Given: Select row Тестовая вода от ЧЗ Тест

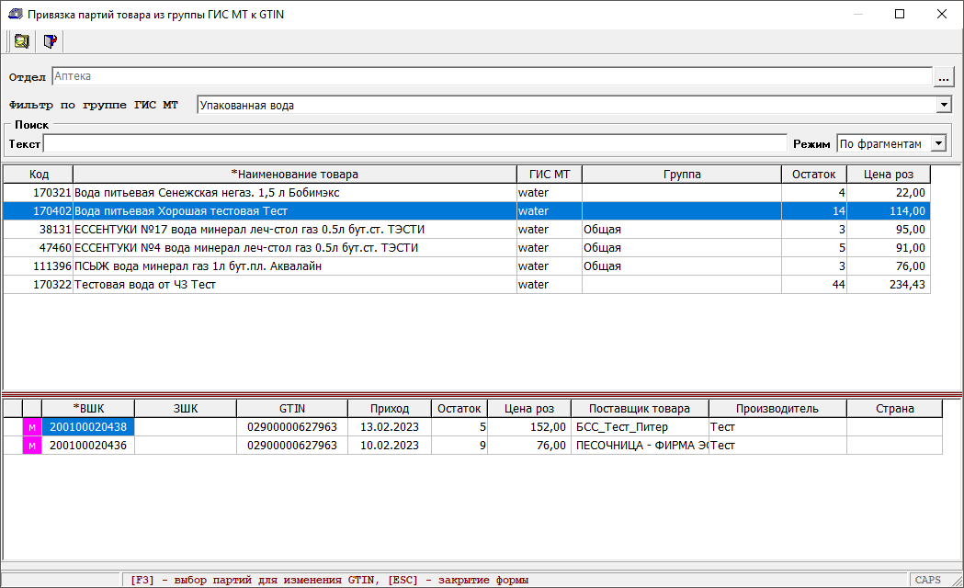Looking at the screenshot, I should 294,285.
